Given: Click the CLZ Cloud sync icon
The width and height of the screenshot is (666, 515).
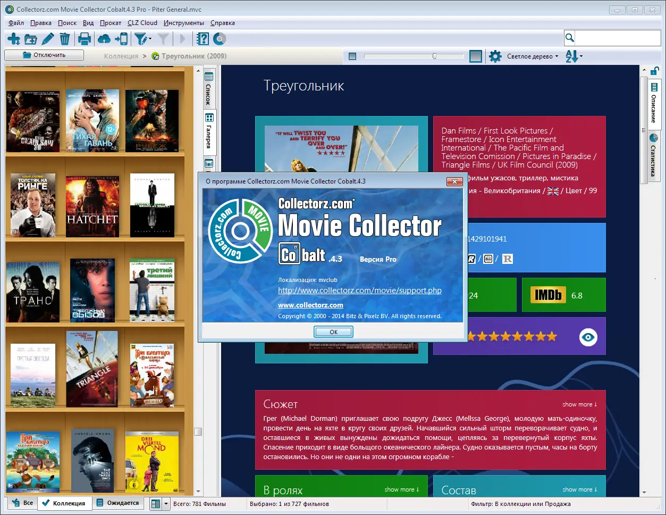Looking at the screenshot, I should (x=105, y=39).
